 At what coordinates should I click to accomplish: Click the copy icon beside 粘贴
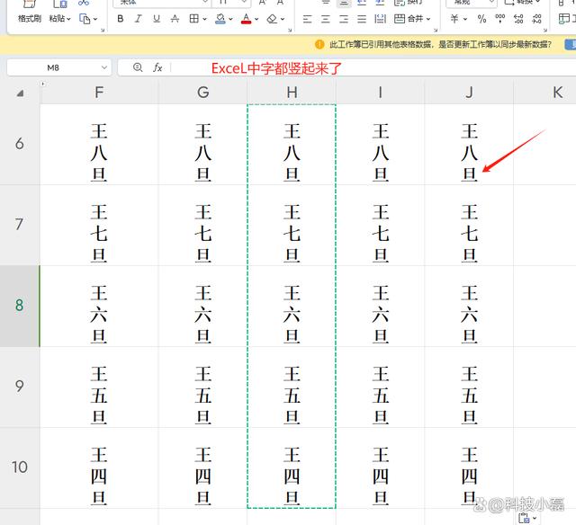[x=85, y=19]
